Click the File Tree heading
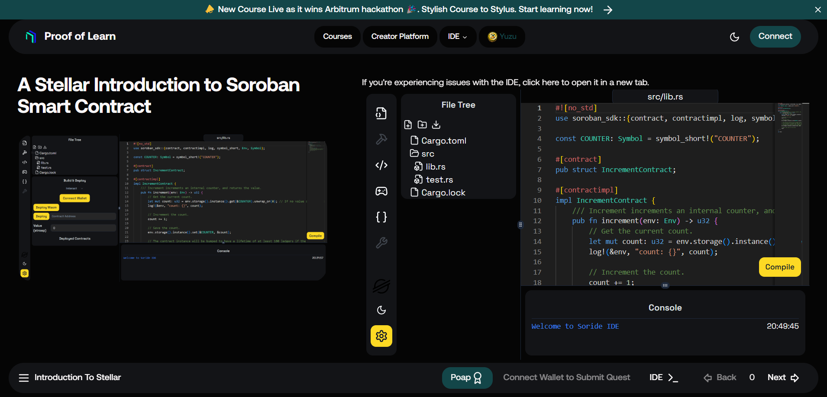Screen dimensions: 827x397 click(458, 105)
